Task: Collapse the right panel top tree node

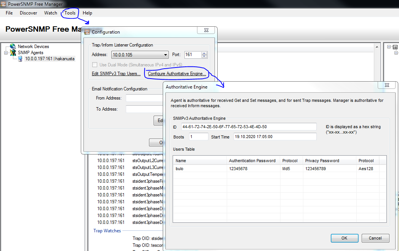Action: pos(389,47)
